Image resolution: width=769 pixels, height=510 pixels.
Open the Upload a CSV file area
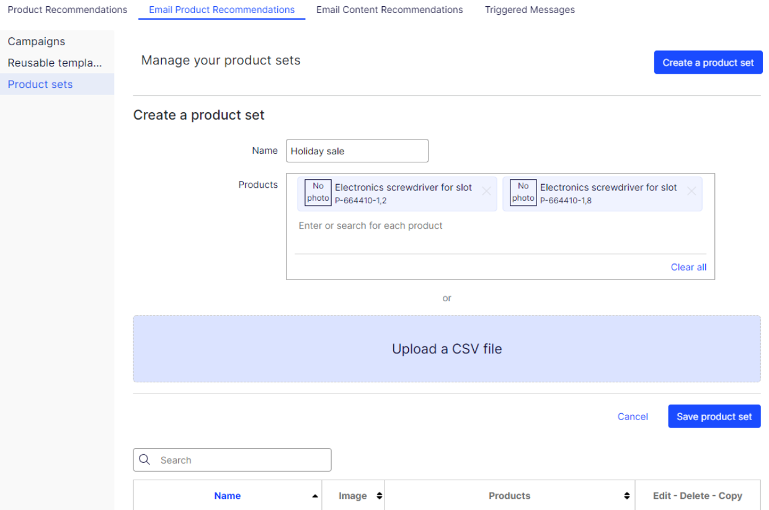pos(447,349)
